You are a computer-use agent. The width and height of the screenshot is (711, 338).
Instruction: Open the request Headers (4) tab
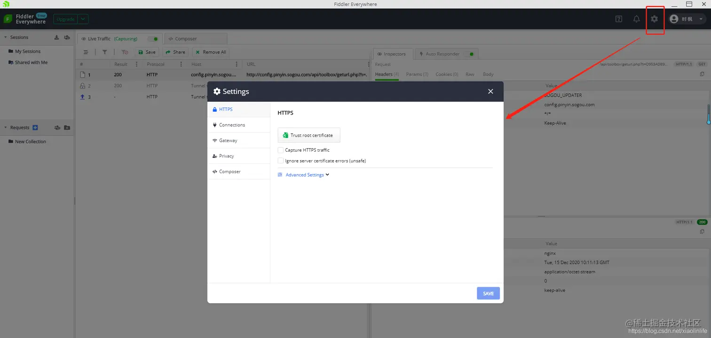[387, 74]
